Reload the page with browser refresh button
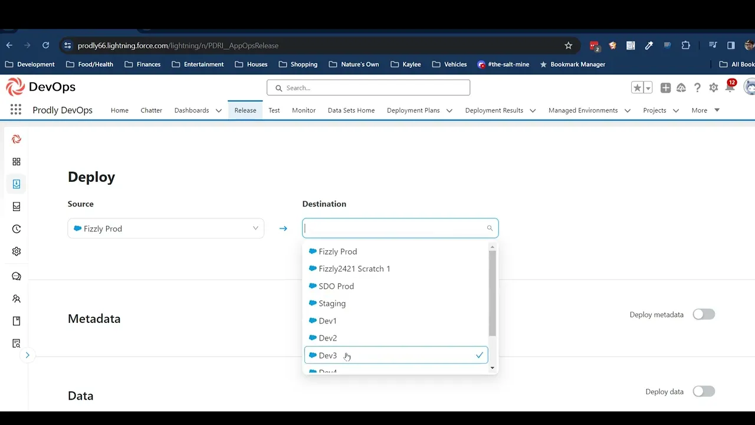This screenshot has width=755, height=425. click(x=45, y=45)
